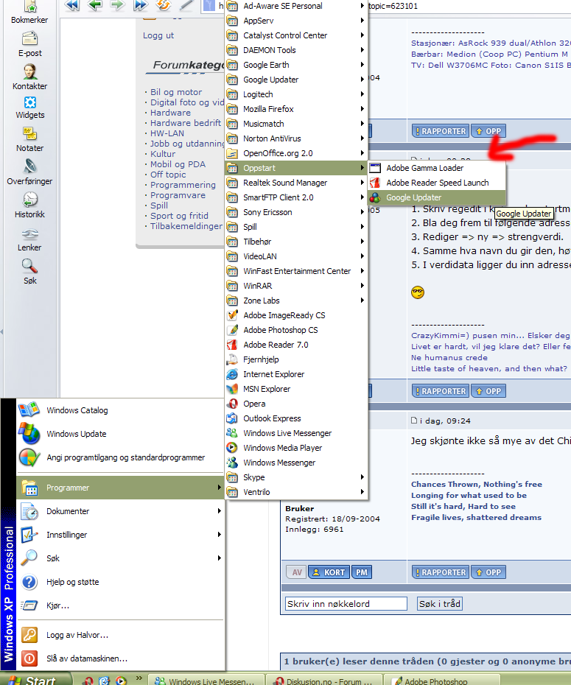Viewport: 571px width, 685px height.
Task: Expand the Google Earth submenu
Action: pos(297,65)
